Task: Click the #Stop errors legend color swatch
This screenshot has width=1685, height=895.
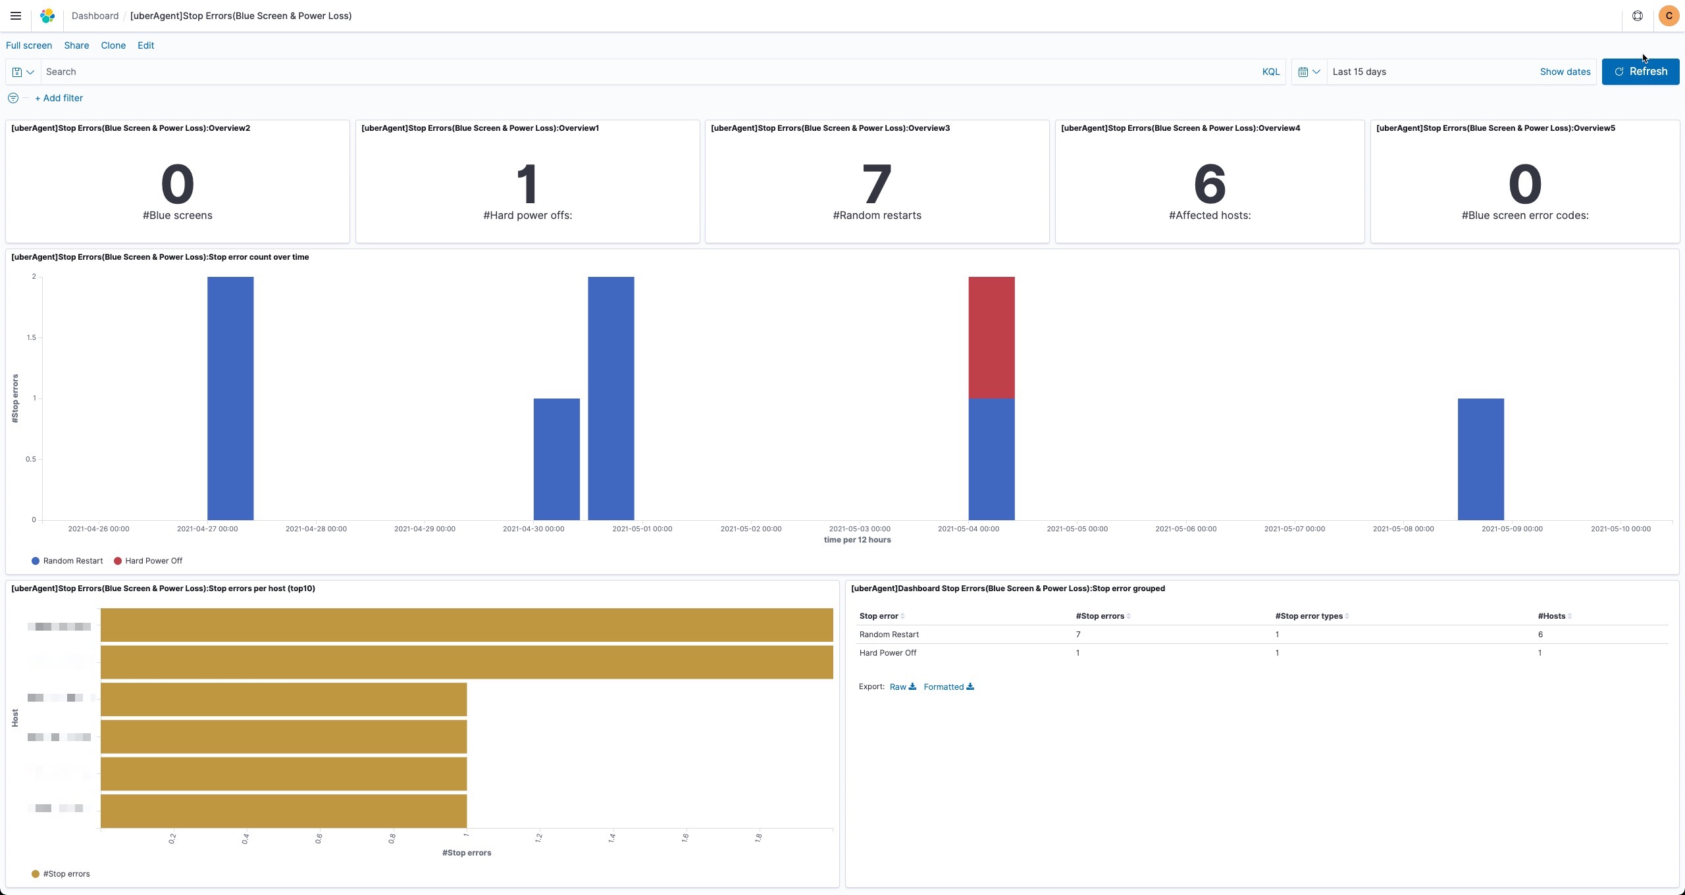Action: (x=36, y=874)
